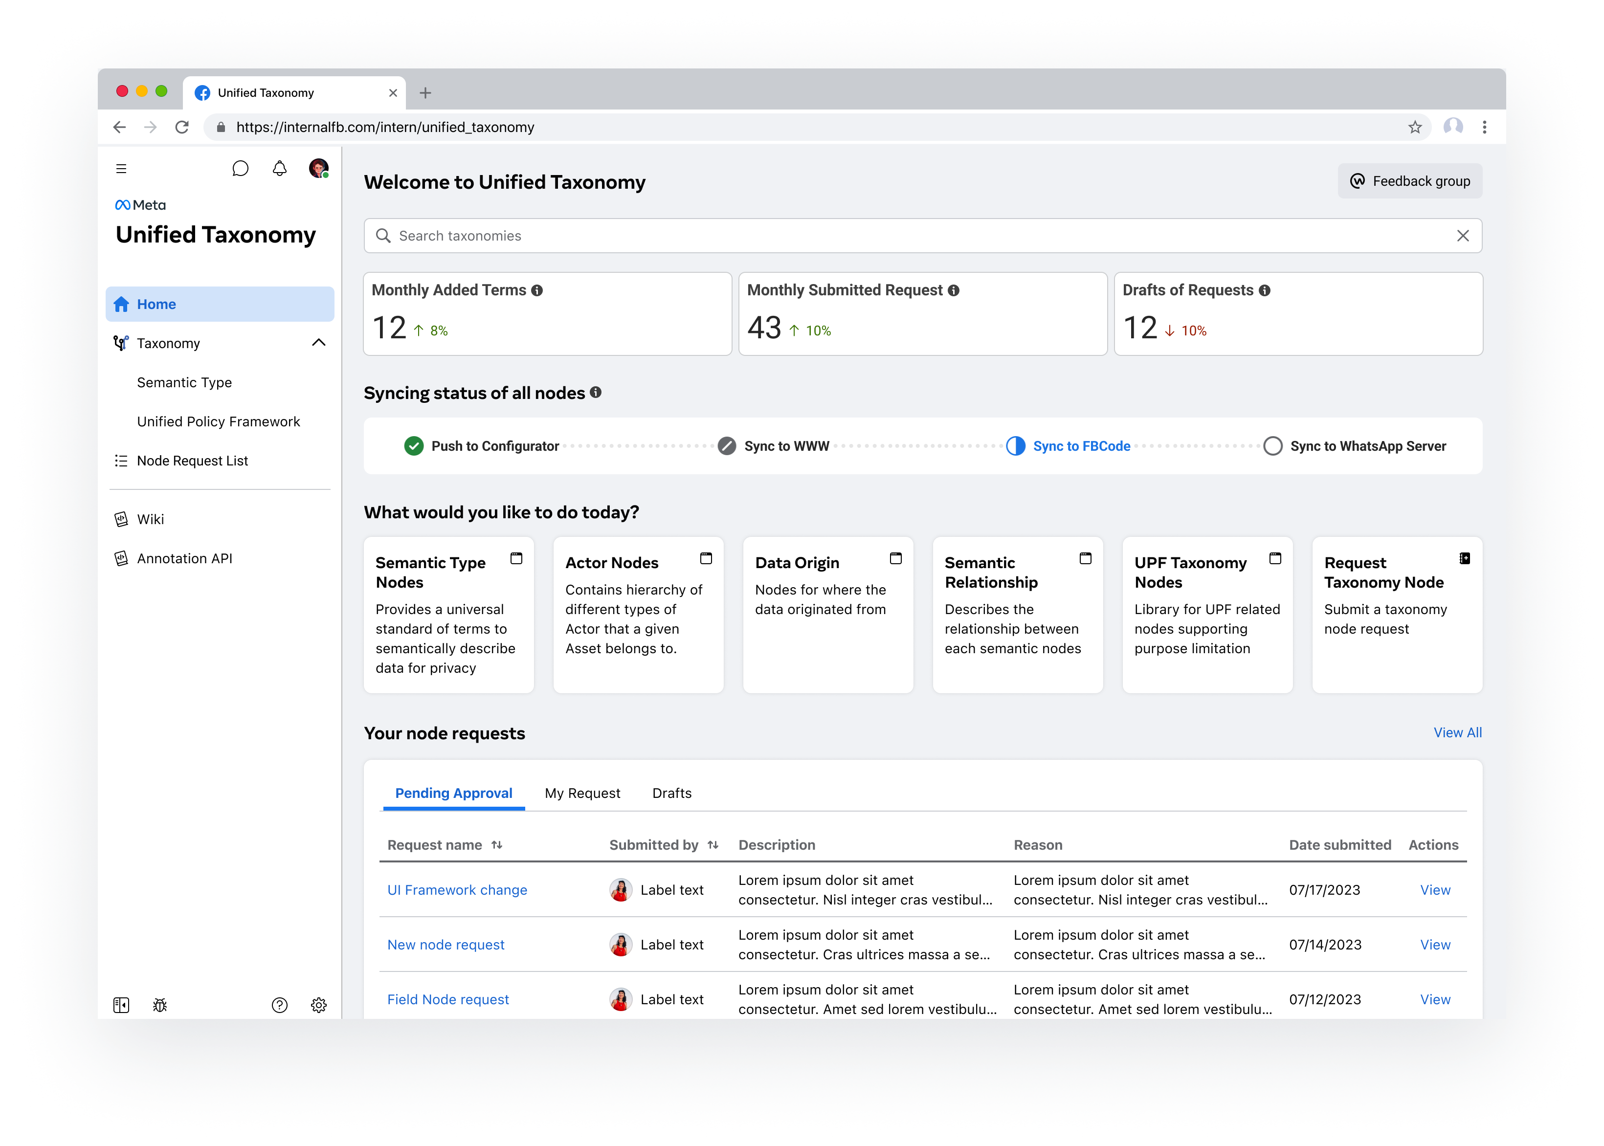Switch to the Drafts tab

[672, 793]
